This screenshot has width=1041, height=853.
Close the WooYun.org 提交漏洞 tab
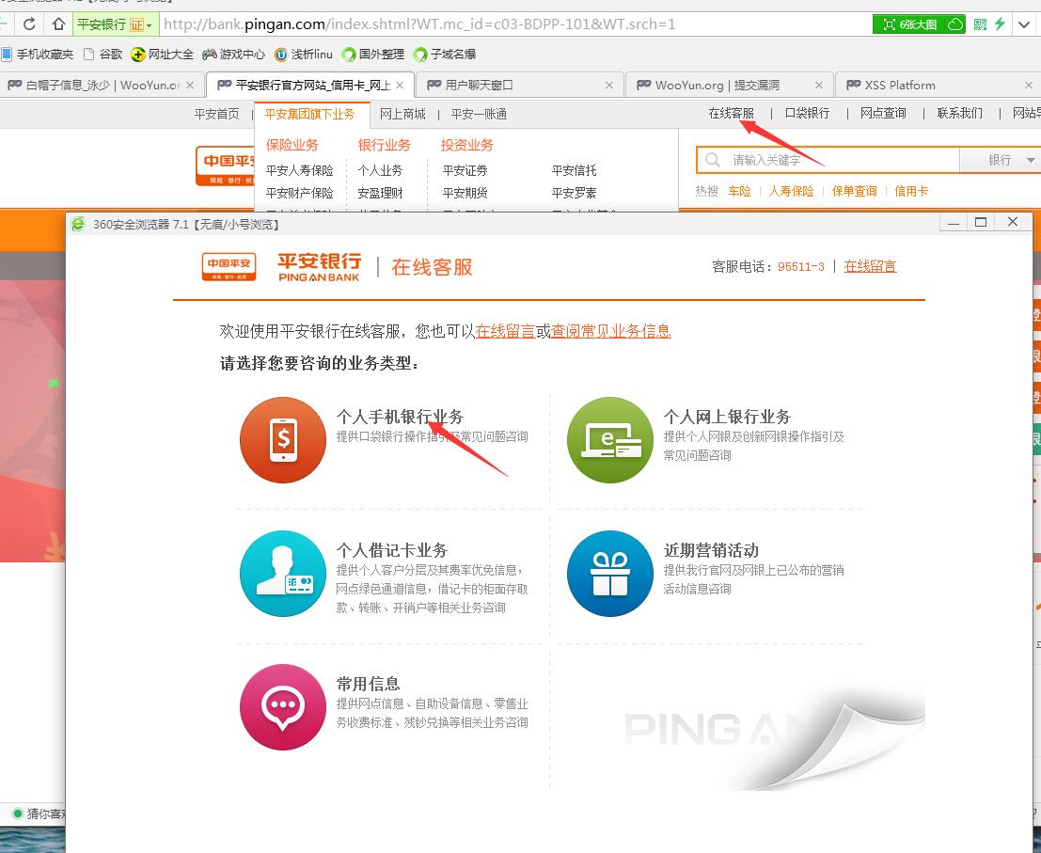(818, 85)
